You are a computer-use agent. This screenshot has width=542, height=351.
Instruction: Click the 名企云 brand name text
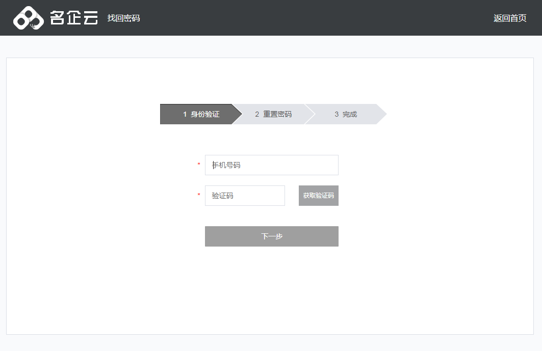pos(74,18)
